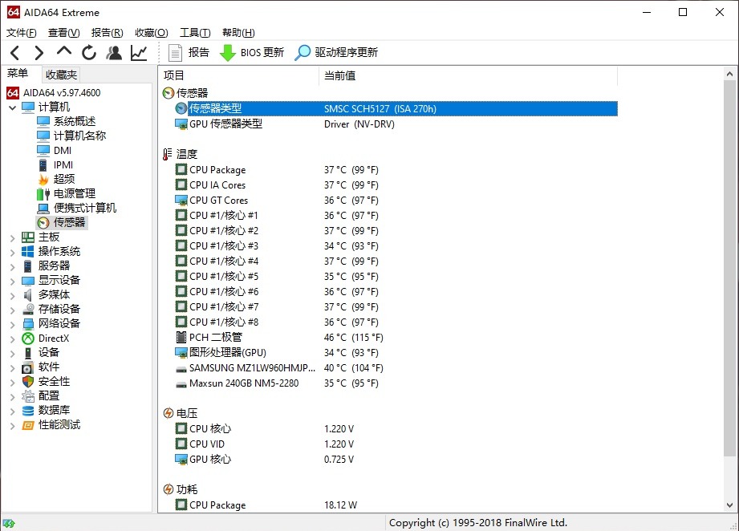Open the graph chart toolbar icon
The height and width of the screenshot is (531, 739).
[139, 52]
